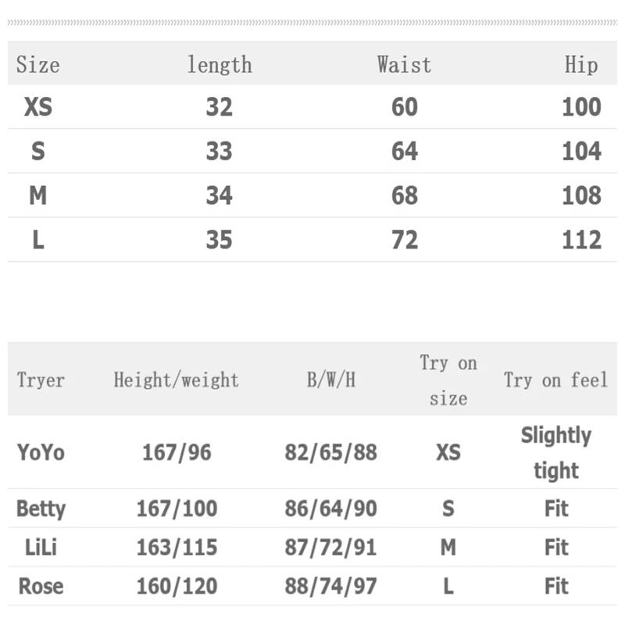Click the 'Tryer' column header
Screen dimensions: 625x625
(x=41, y=380)
